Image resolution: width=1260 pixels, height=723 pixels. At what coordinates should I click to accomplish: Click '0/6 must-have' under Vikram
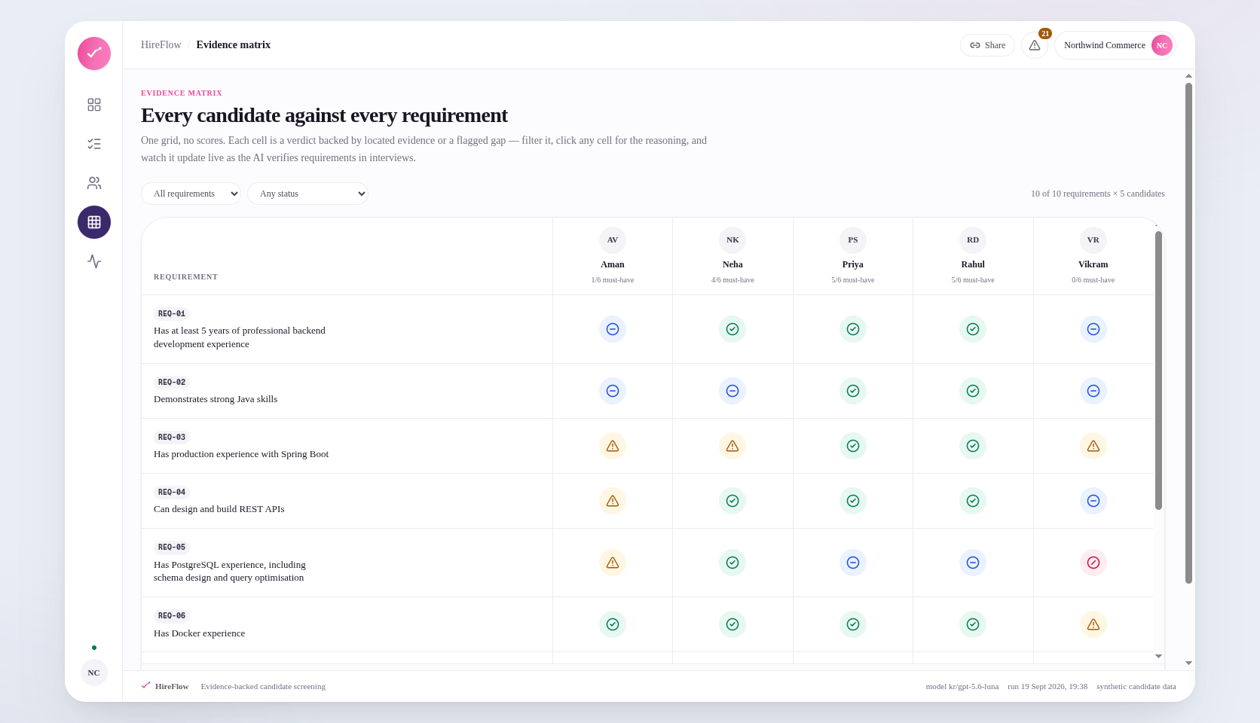1093,280
